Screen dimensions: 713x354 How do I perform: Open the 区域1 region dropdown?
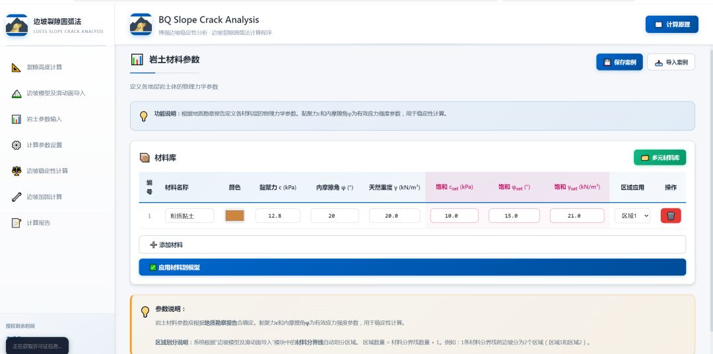(x=632, y=216)
